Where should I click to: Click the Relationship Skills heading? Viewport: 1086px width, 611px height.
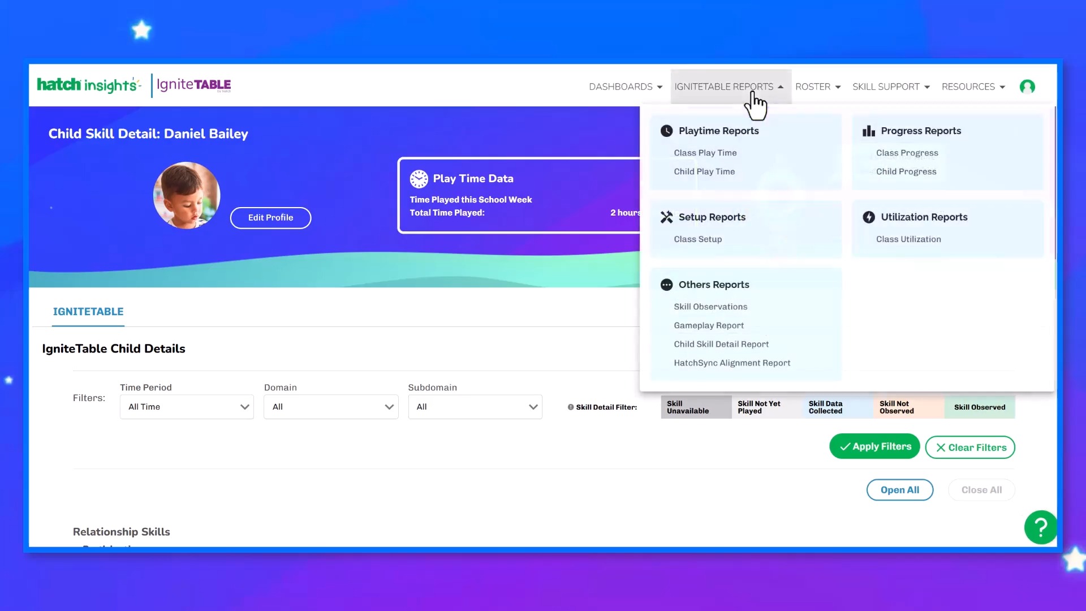point(122,532)
